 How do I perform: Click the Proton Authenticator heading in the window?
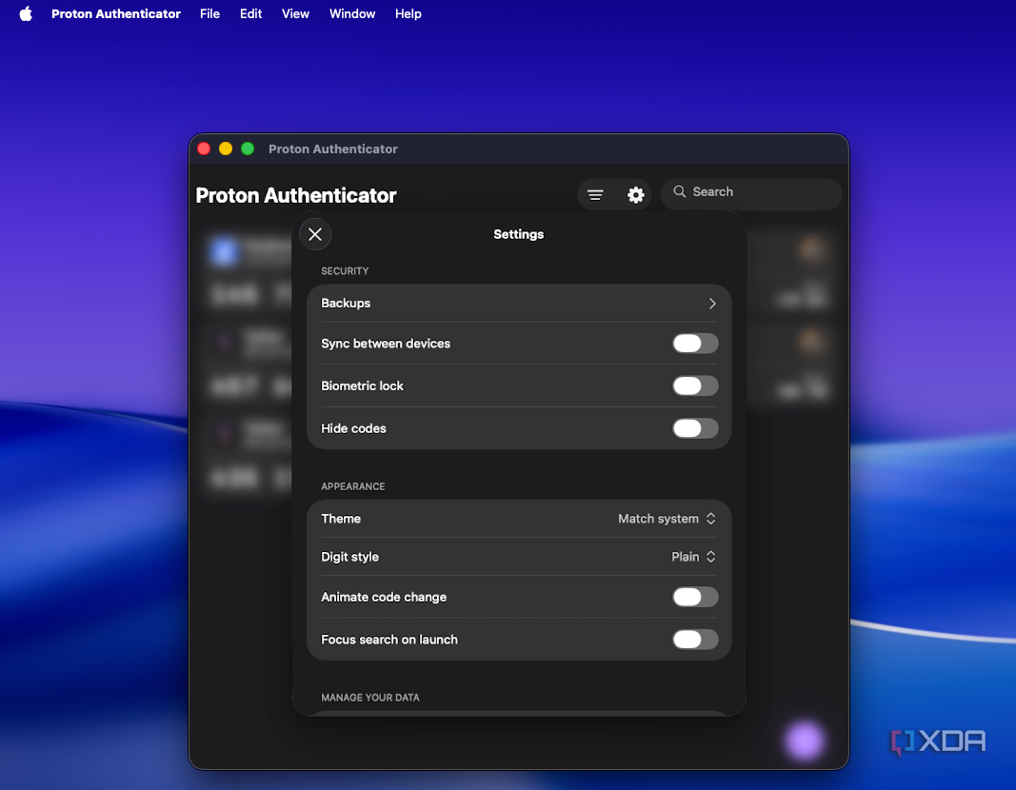click(x=296, y=195)
